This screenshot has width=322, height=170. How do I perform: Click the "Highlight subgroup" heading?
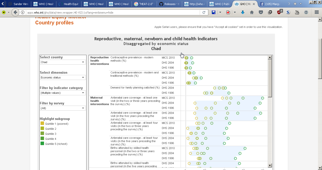(55, 119)
